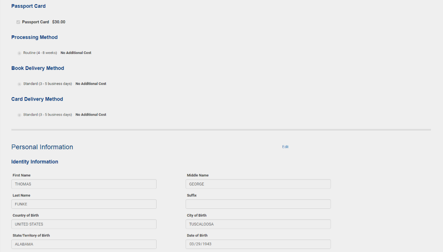Click No Additional Cost under Book Delivery Method
The image size is (443, 252).
pos(91,84)
